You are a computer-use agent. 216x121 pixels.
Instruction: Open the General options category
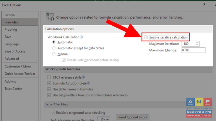[20, 15]
